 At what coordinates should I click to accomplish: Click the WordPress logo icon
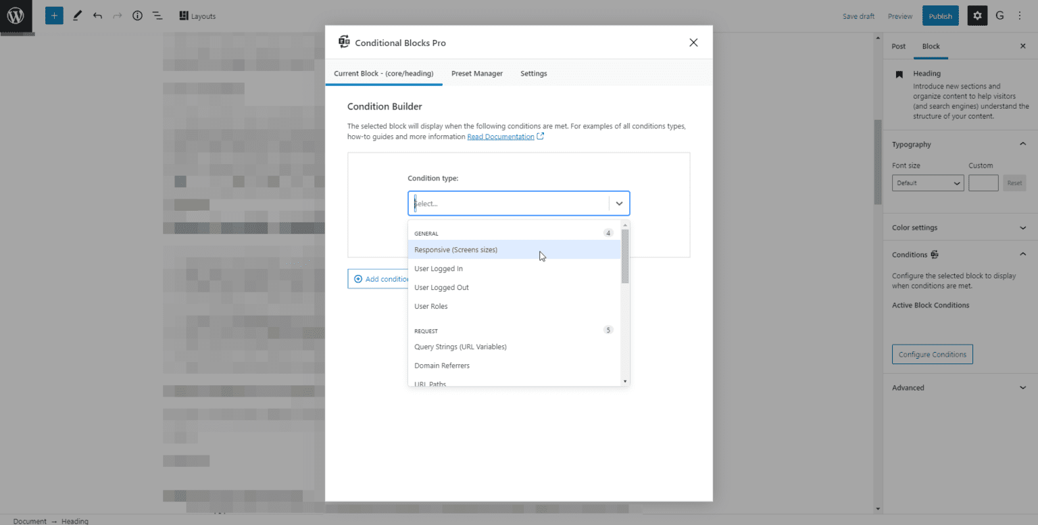point(15,15)
